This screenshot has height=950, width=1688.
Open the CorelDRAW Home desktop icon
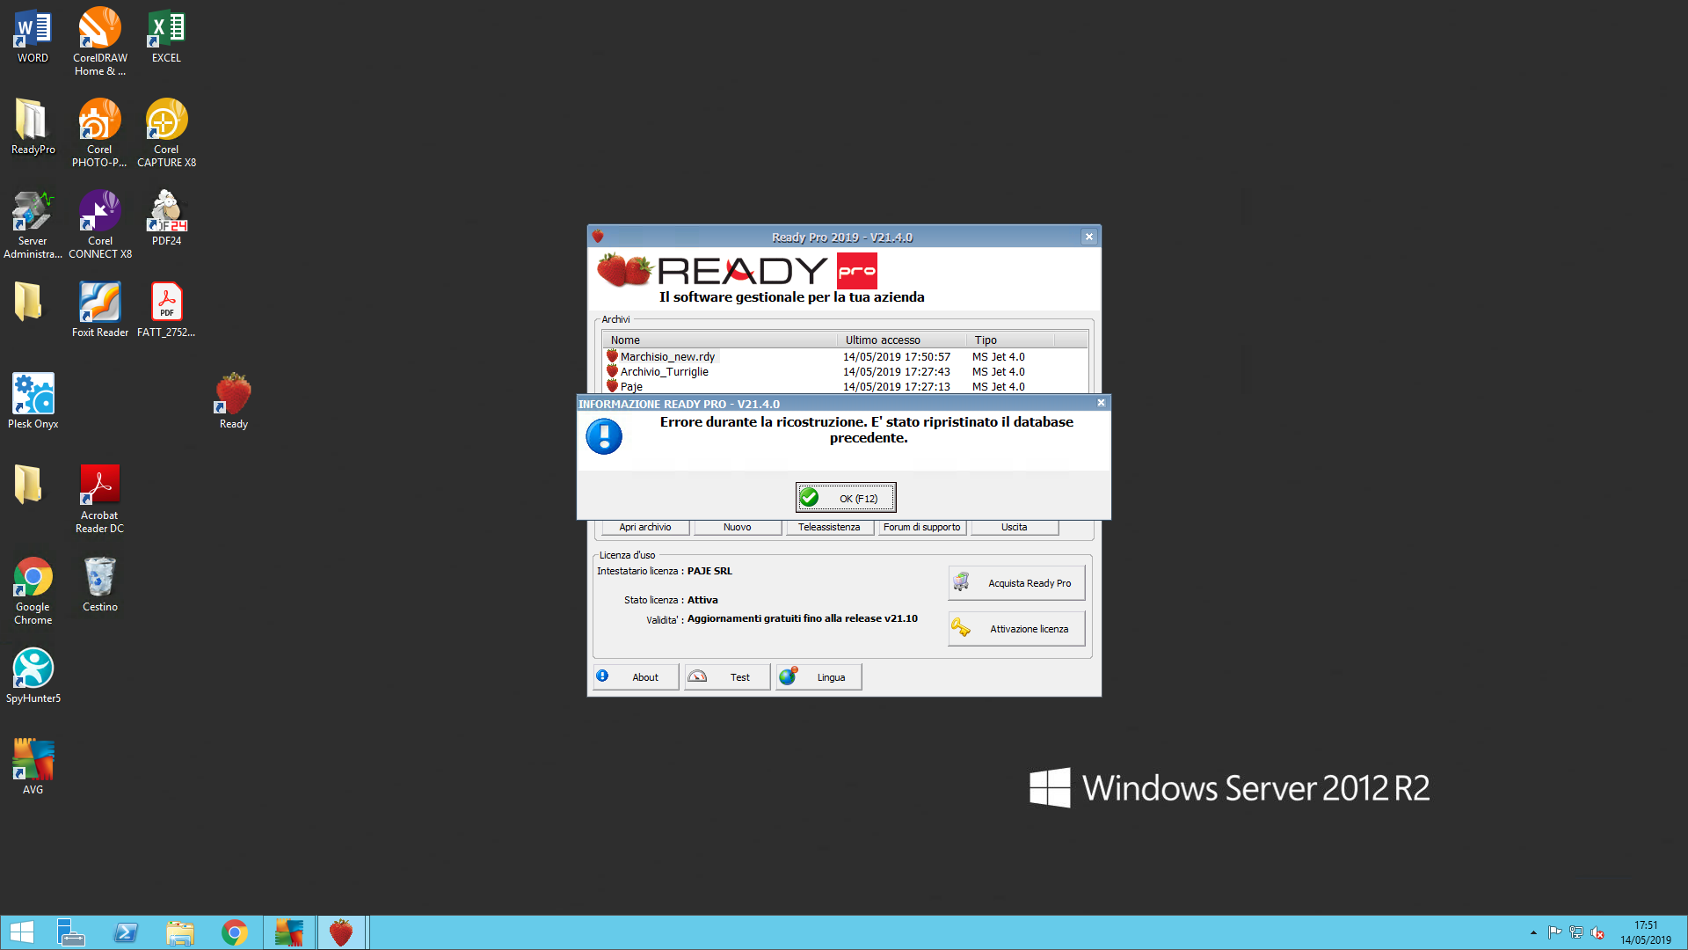[x=99, y=42]
